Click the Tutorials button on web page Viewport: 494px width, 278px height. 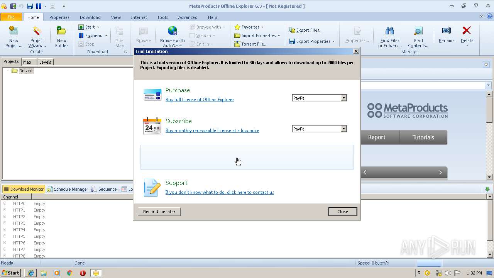coord(423,137)
